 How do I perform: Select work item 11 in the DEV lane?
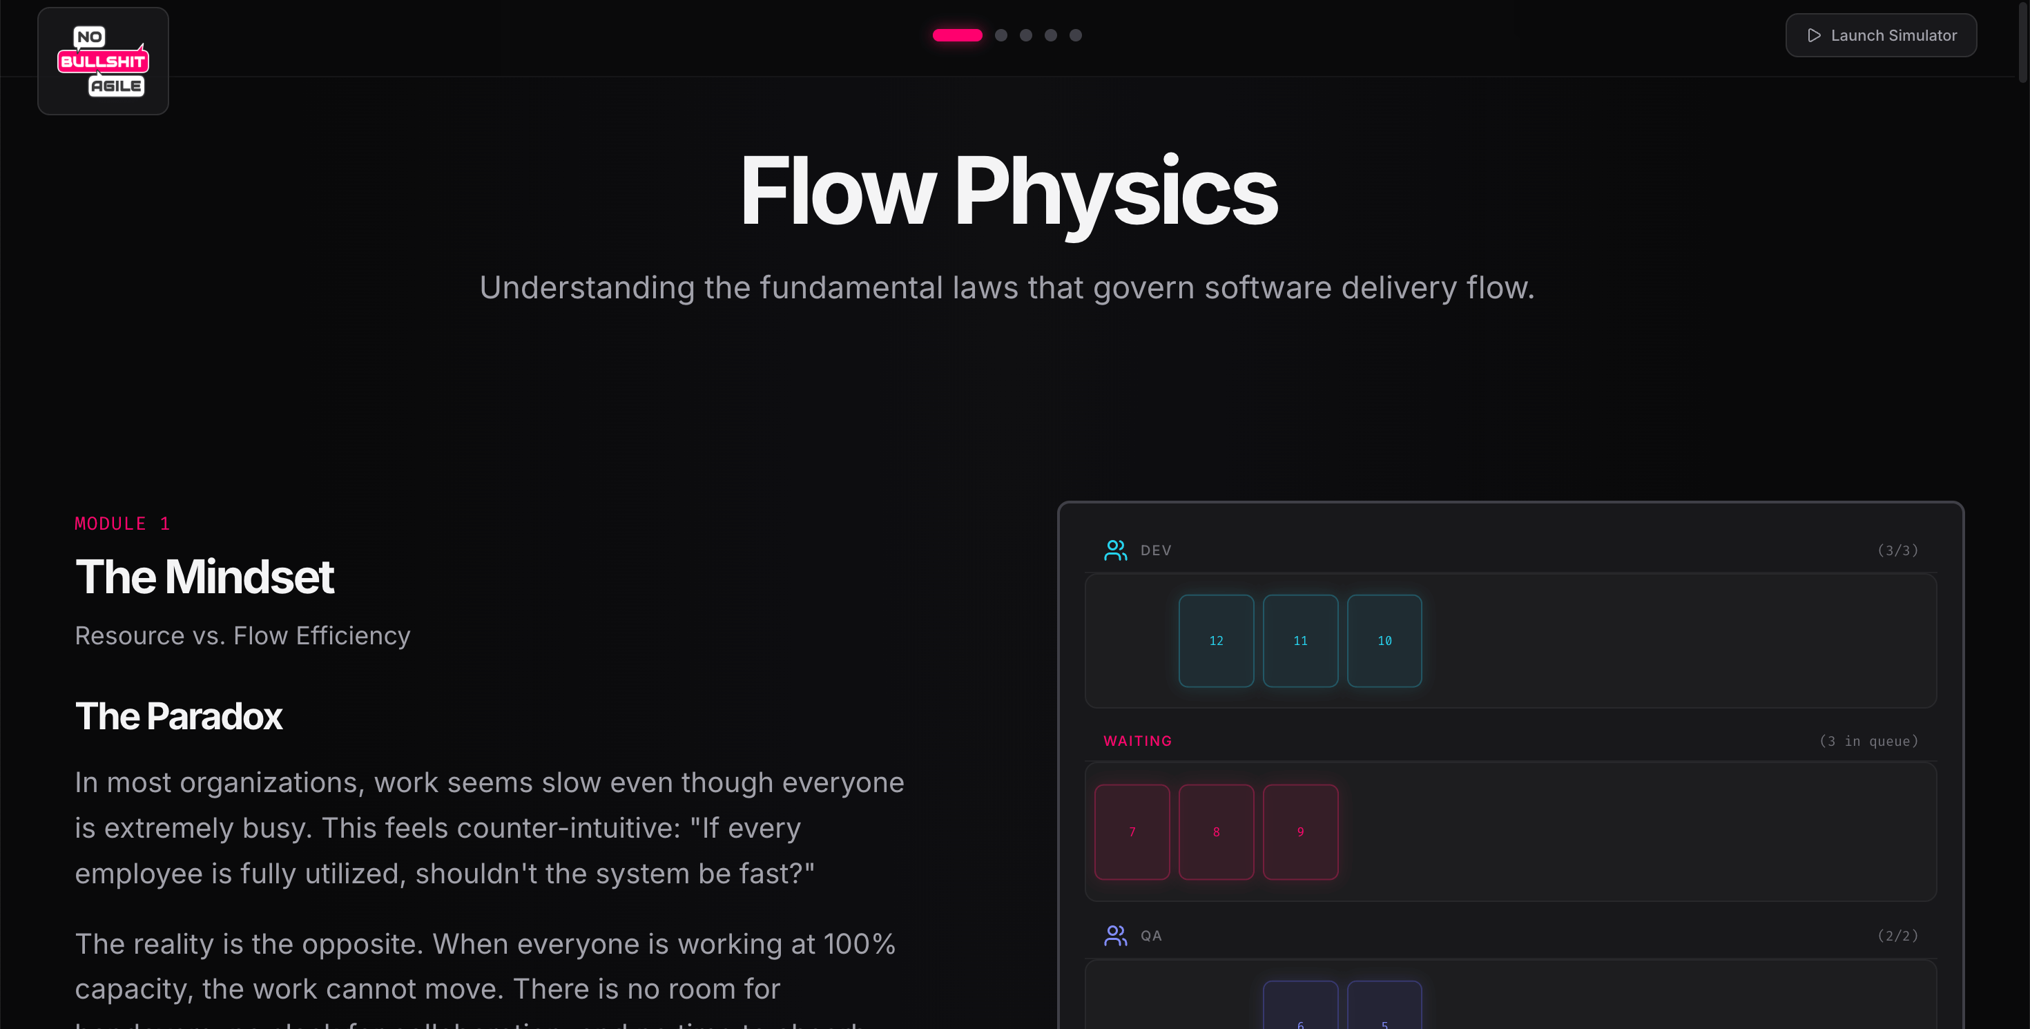click(1300, 641)
